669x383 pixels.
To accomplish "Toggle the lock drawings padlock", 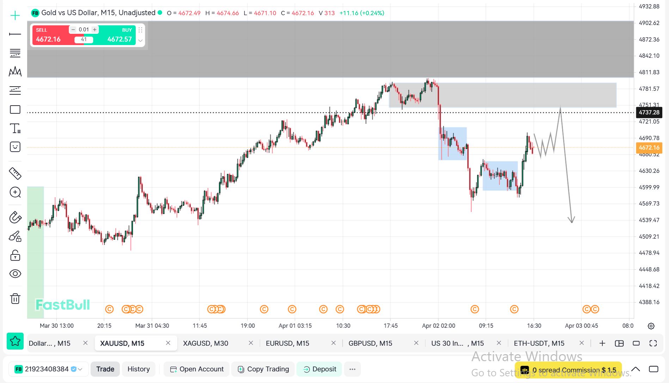I will tap(15, 255).
